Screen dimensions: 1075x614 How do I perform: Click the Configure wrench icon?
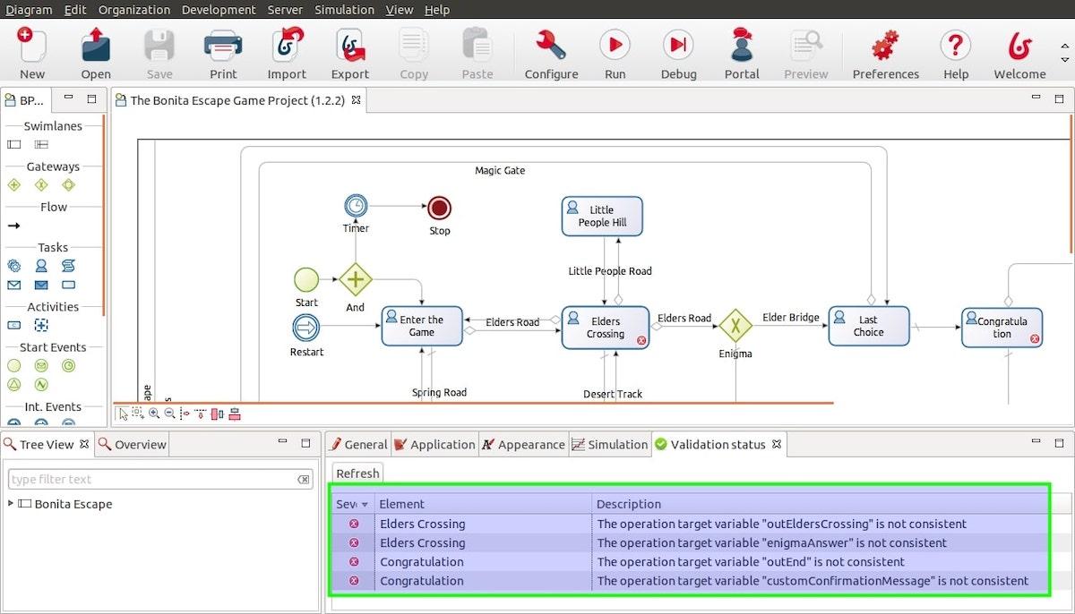tap(551, 46)
